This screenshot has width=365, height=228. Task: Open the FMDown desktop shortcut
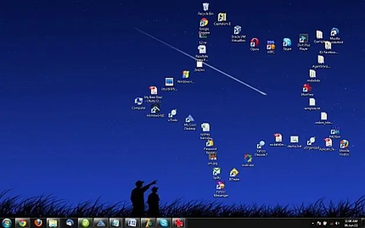tap(335, 131)
